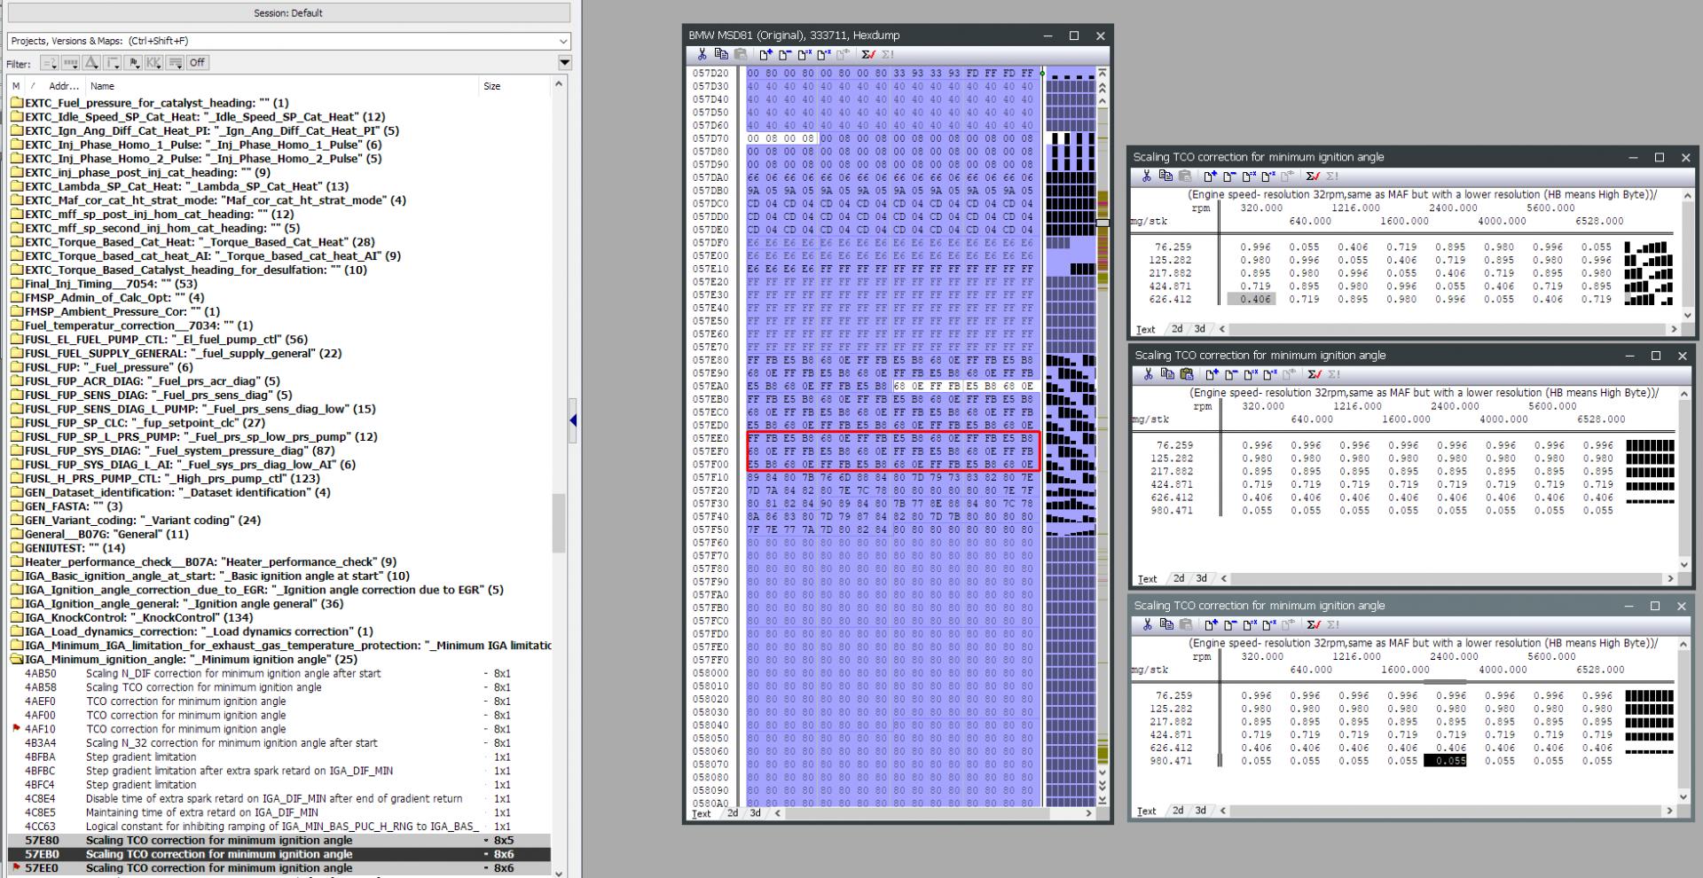The width and height of the screenshot is (1703, 878).
Task: Expand the IGA_KnockControl folder
Action: (x=17, y=618)
